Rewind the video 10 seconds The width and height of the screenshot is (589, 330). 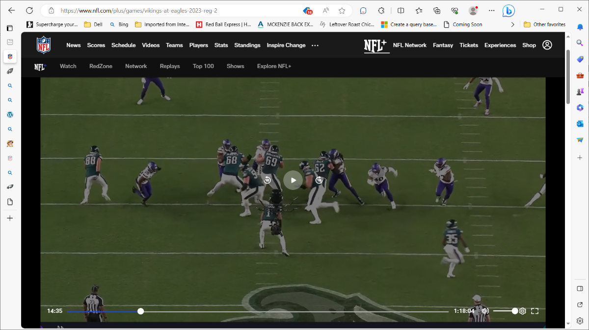pos(268,180)
